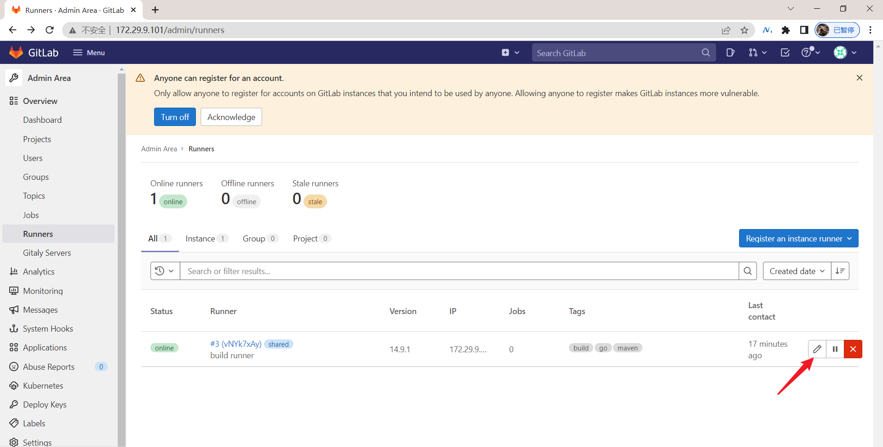Click the browser address bar URL
The height and width of the screenshot is (447, 883).
coord(170,30)
